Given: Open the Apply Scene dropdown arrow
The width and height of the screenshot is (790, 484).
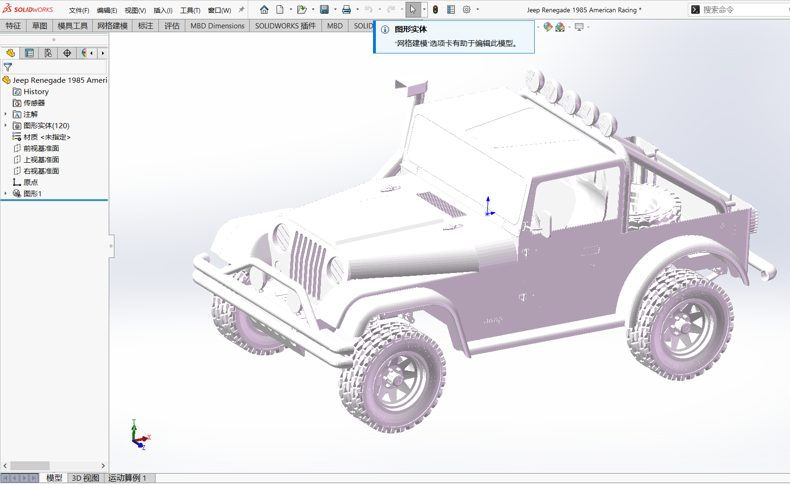Looking at the screenshot, I should pos(569,27).
